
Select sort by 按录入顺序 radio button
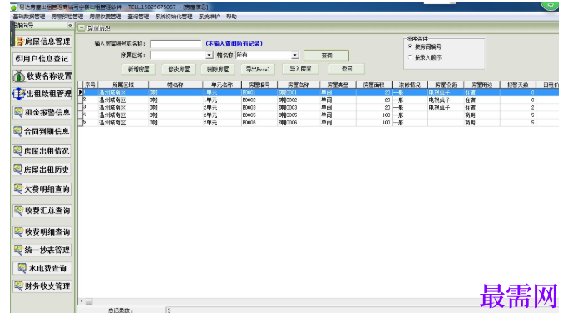[x=410, y=57]
